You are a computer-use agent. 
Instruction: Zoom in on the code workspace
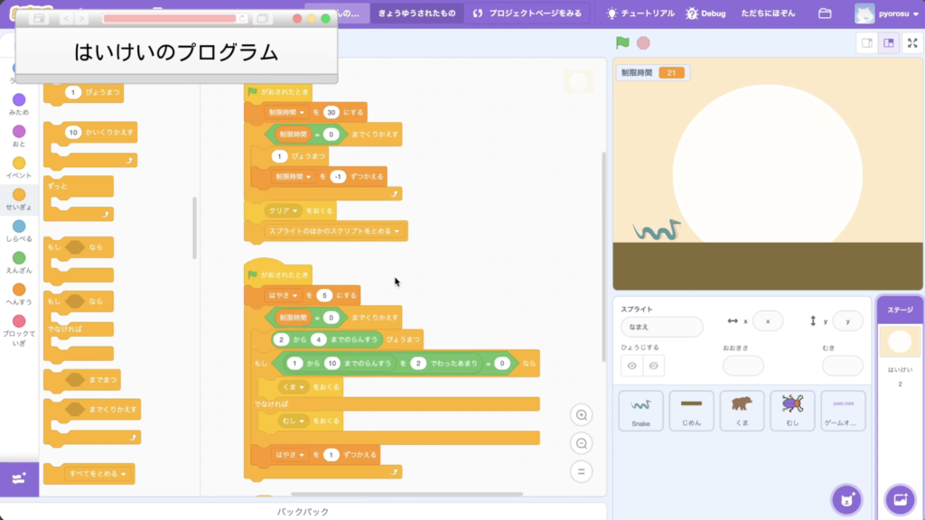click(x=582, y=415)
